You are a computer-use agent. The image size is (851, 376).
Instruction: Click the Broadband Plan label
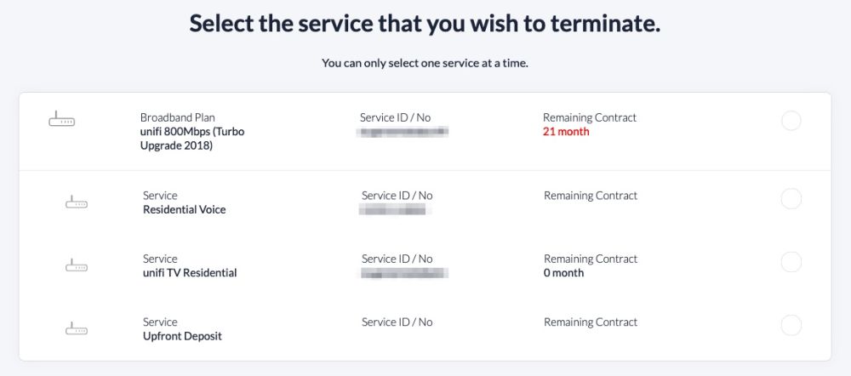point(176,117)
